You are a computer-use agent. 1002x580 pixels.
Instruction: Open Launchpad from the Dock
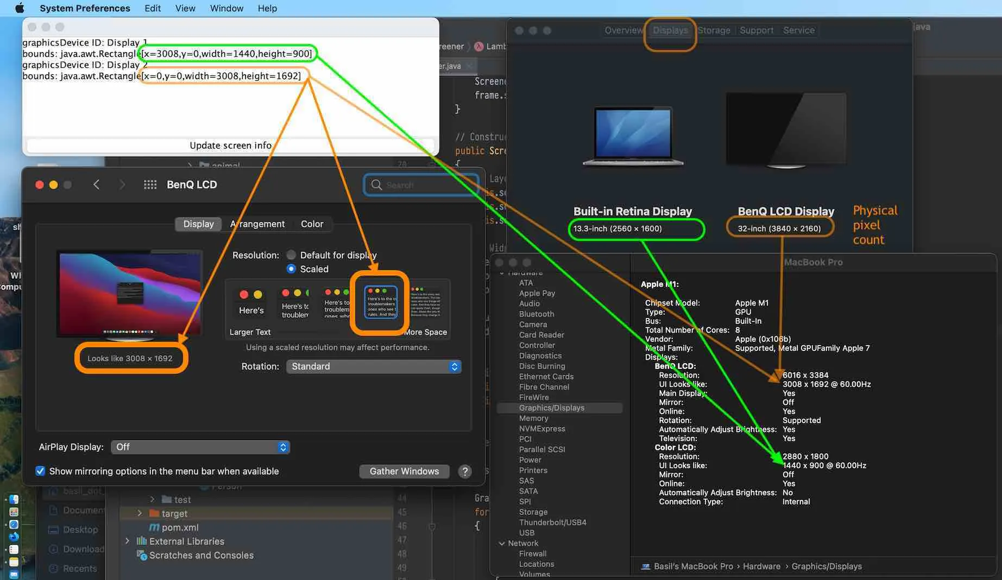click(14, 512)
